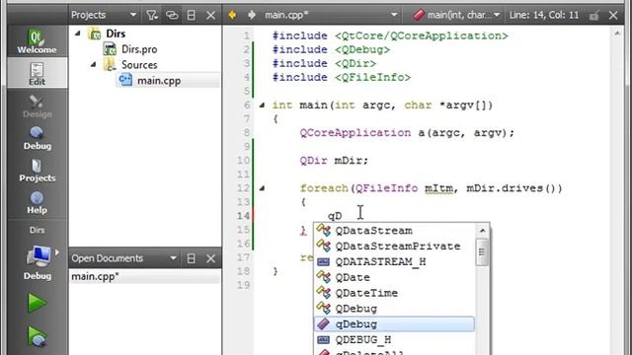Split the Open Documents panel
This screenshot has width=632, height=355.
pyautogui.click(x=191, y=258)
